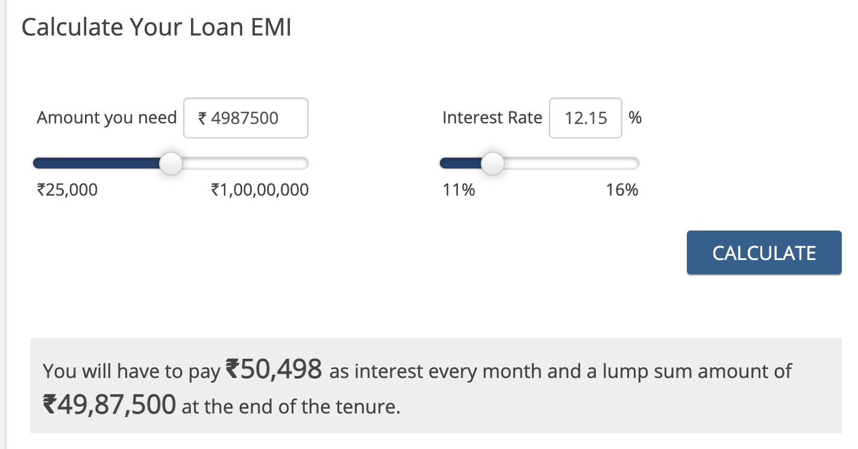Click the ₹1,00,00,000 maximum amount label
The width and height of the screenshot is (858, 449).
pos(260,190)
